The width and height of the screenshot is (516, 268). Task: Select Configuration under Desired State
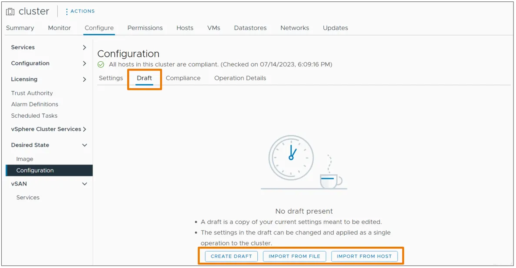pos(49,170)
